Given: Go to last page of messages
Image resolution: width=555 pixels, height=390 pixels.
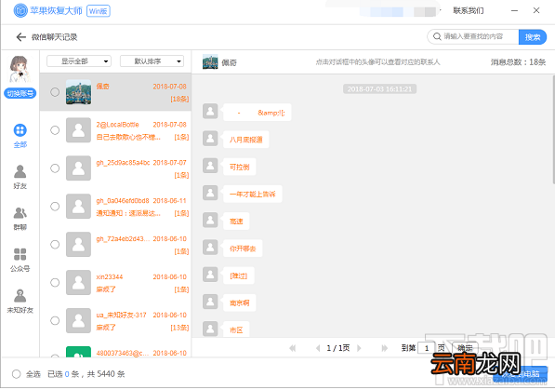Looking at the screenshot, I should click(x=384, y=348).
